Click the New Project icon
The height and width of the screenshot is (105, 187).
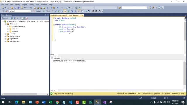pos(3,8)
